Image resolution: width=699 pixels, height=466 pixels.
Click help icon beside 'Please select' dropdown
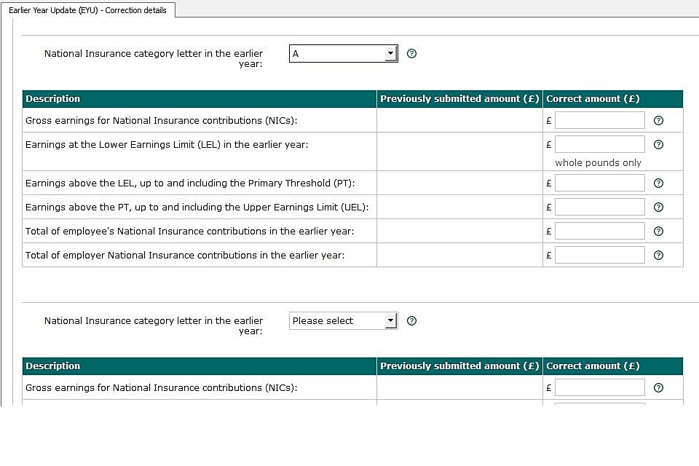click(411, 321)
